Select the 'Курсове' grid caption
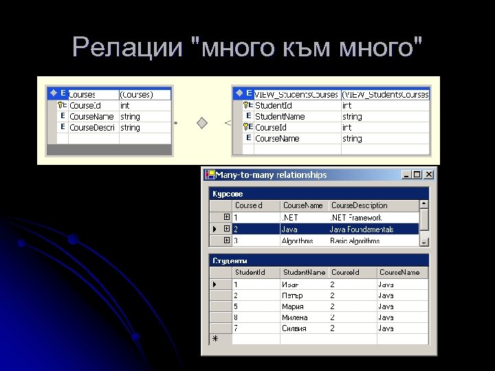495x371 pixels. (319, 193)
